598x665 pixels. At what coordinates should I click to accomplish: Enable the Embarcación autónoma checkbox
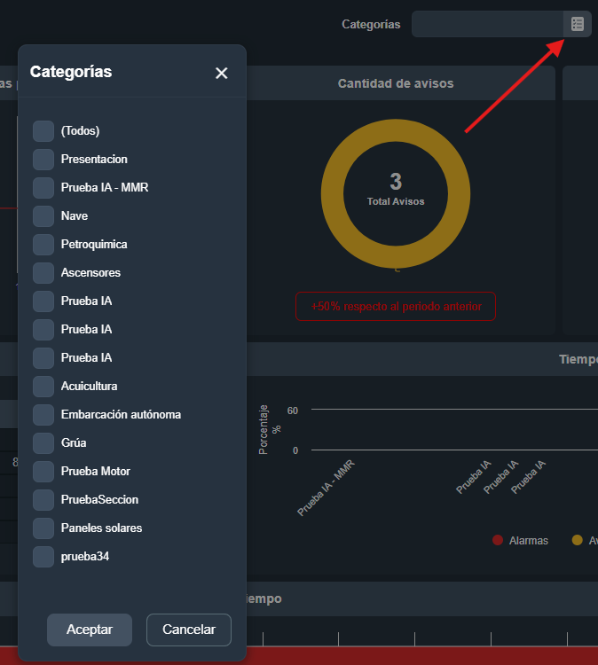(43, 415)
